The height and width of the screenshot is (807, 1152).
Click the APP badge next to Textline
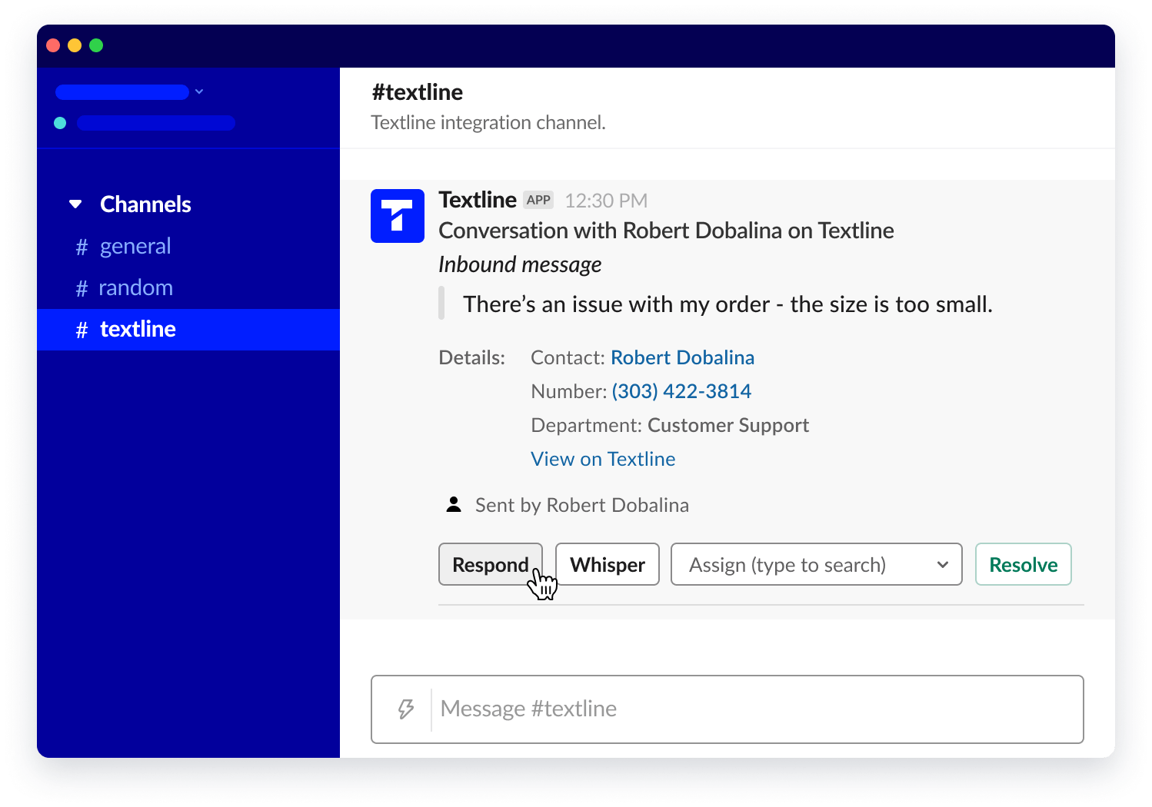[538, 200]
